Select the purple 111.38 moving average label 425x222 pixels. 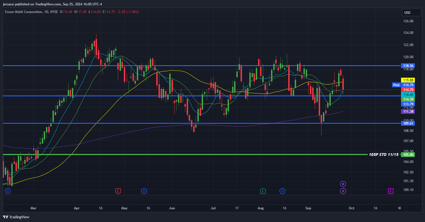[x=408, y=111]
